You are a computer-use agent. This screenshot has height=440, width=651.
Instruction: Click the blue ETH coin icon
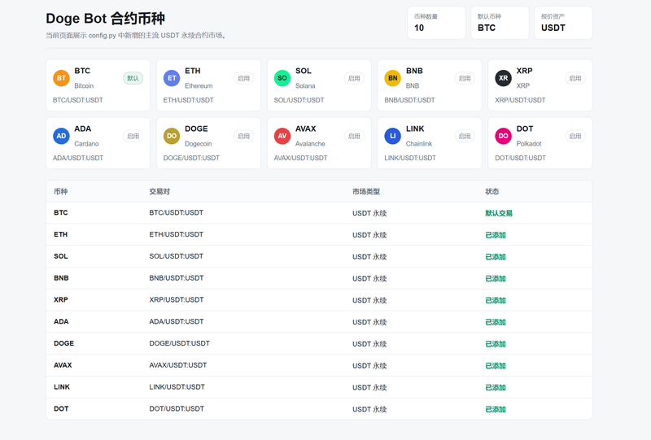tap(172, 78)
